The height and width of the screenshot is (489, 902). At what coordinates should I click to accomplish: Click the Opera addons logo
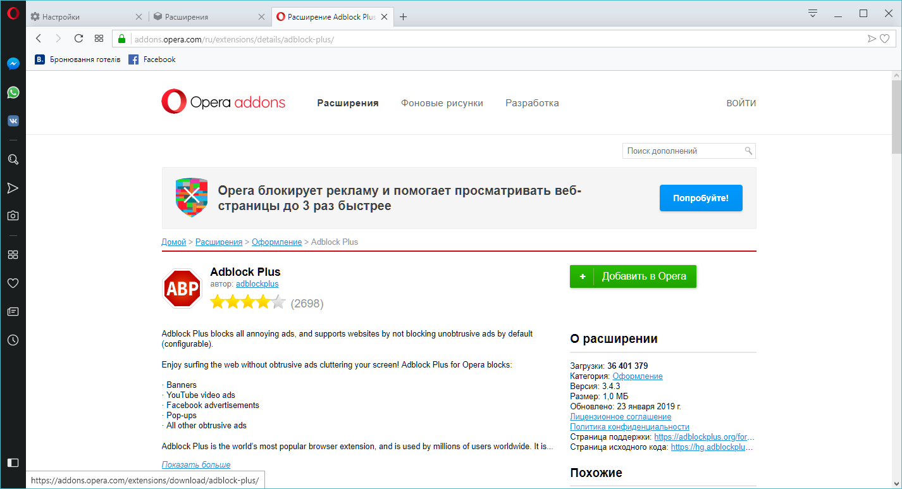[223, 102]
